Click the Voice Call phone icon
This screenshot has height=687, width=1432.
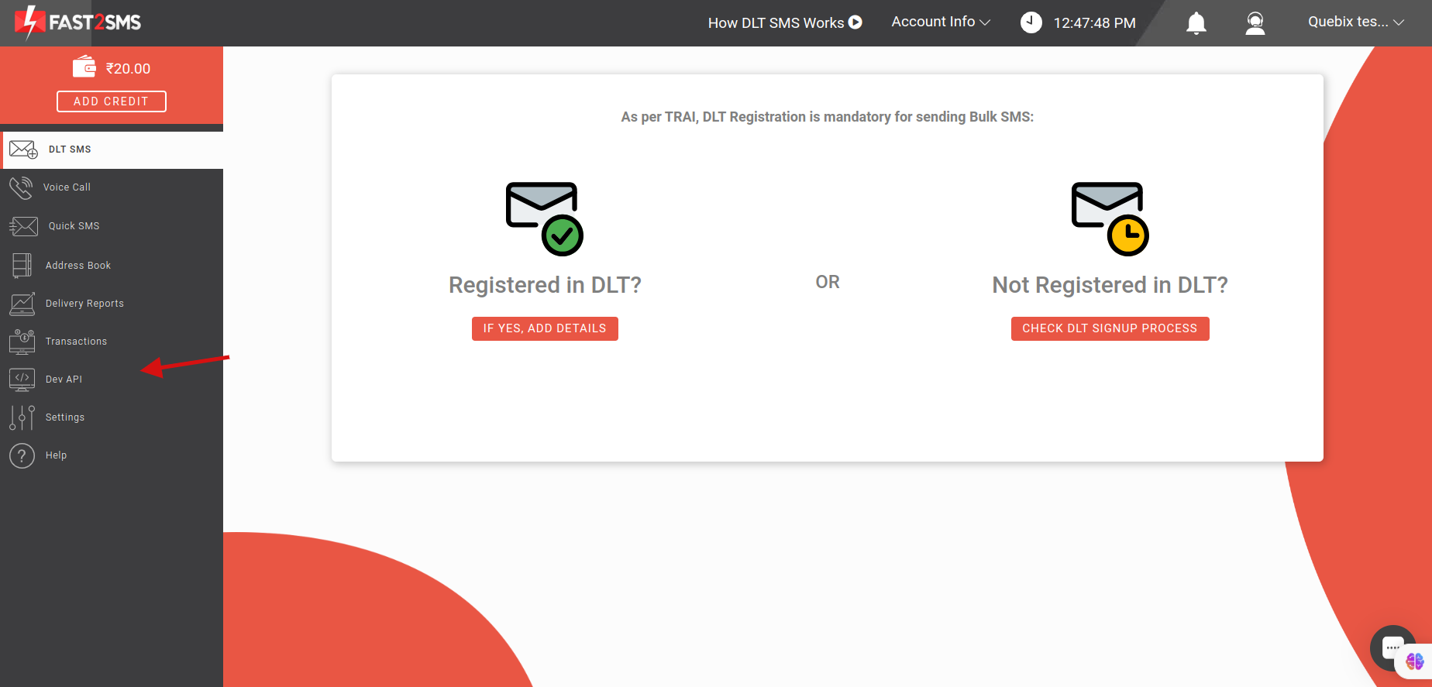[x=21, y=187]
